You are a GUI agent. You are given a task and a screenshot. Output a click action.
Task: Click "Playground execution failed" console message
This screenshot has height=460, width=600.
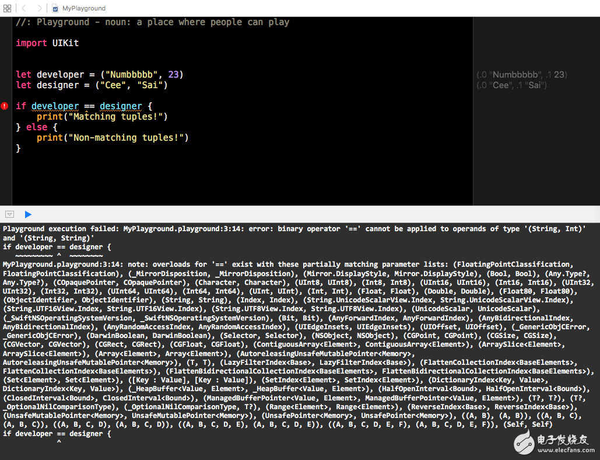point(58,229)
